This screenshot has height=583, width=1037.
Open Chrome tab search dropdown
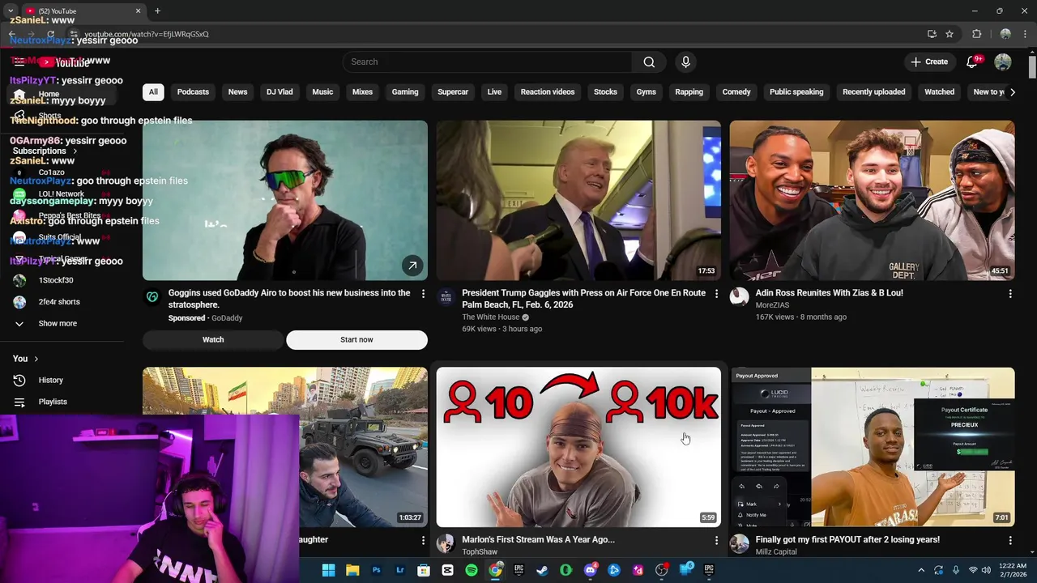click(11, 11)
